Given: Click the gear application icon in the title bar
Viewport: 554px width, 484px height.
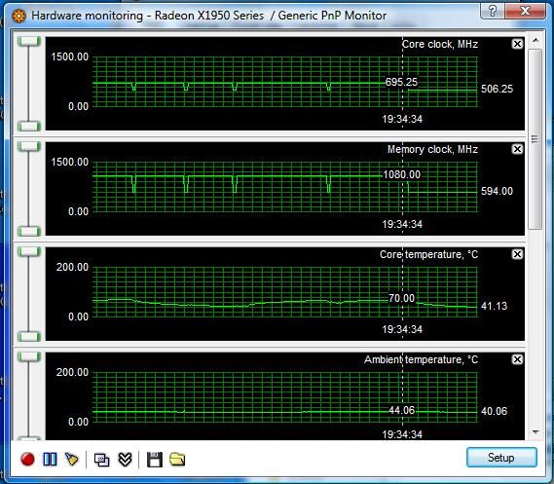Looking at the screenshot, I should tap(18, 16).
